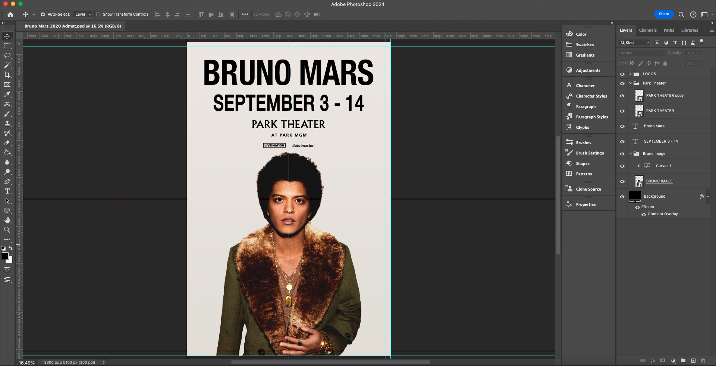Hide the BRUNO IMAGE layer
Viewport: 716px width, 366px height.
click(622, 181)
